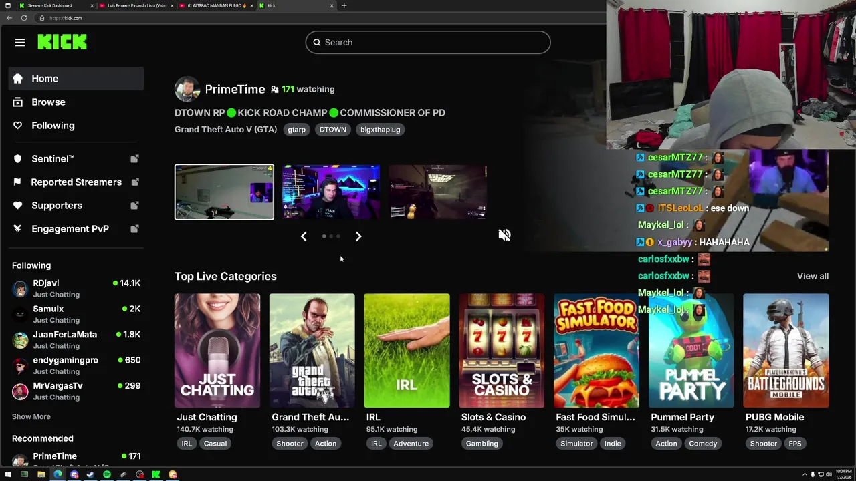Screen dimensions: 856x481
Task: Click the Supporters external-link icon
Action: [134, 206]
